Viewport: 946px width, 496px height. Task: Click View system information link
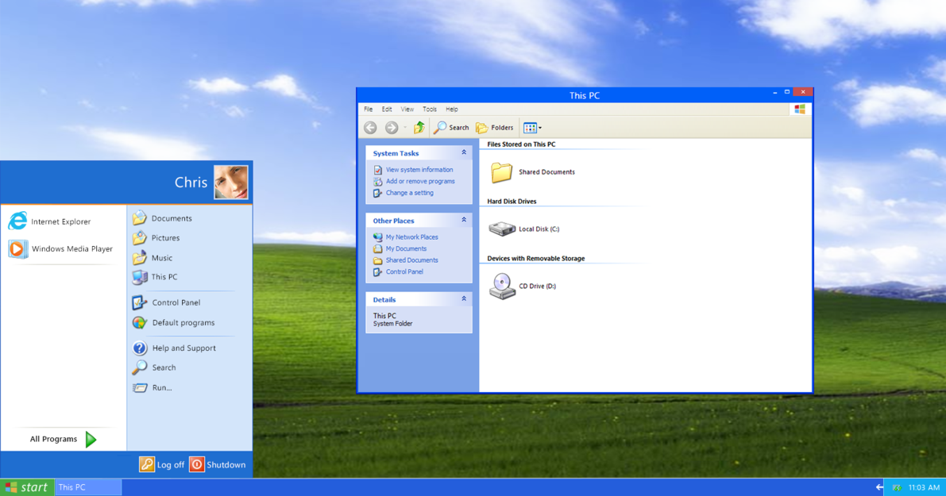419,169
